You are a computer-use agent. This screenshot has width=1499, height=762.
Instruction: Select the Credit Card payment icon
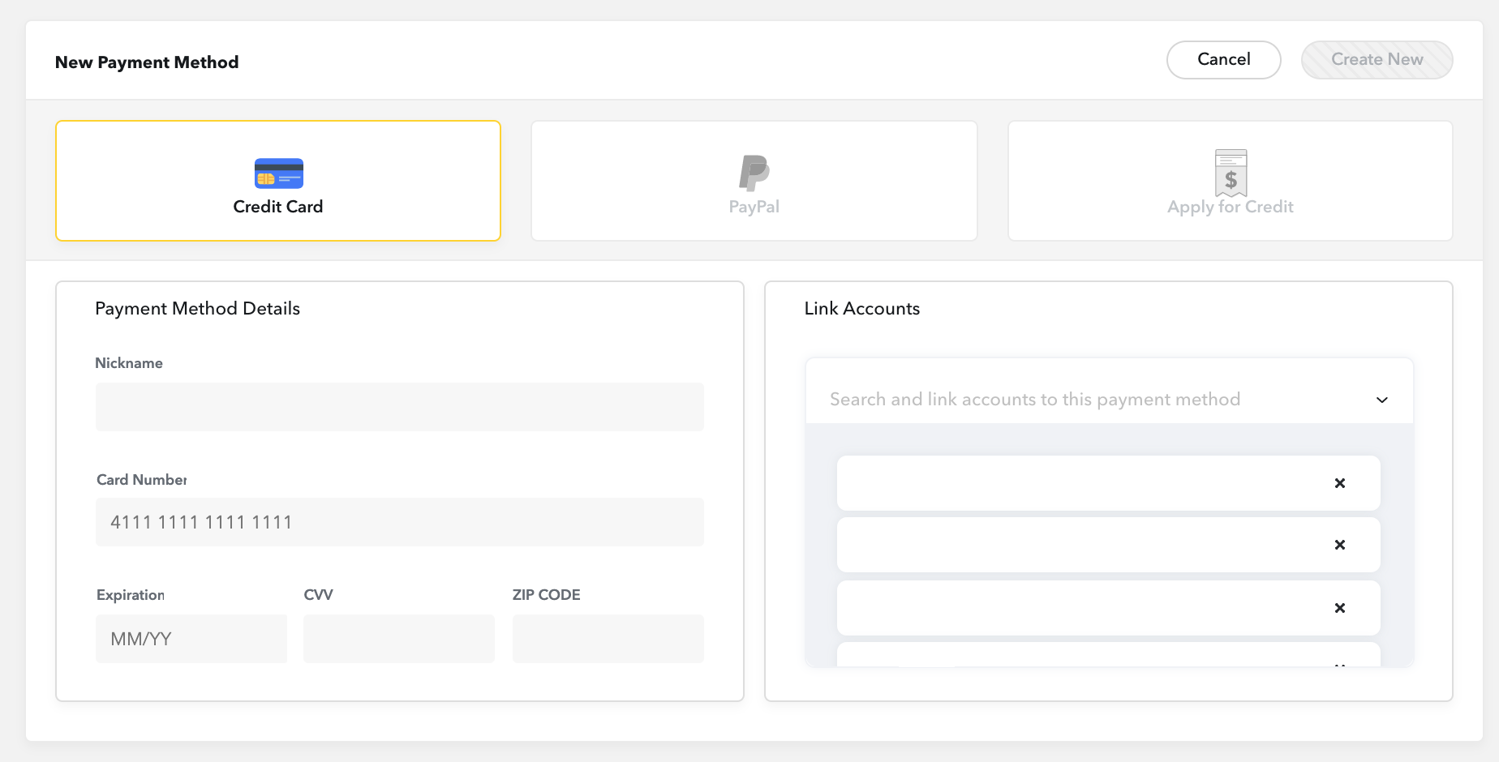(x=278, y=173)
